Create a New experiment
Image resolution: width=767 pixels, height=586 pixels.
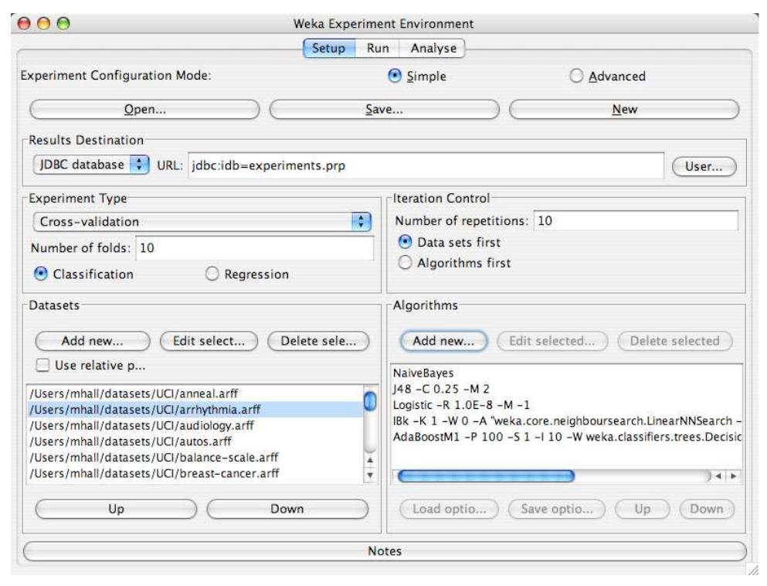click(x=624, y=109)
